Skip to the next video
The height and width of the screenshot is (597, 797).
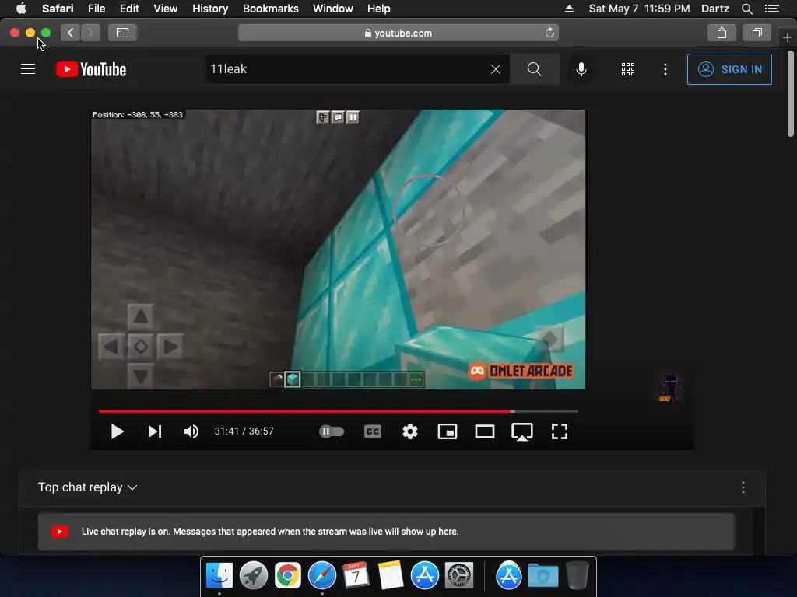[x=155, y=431]
